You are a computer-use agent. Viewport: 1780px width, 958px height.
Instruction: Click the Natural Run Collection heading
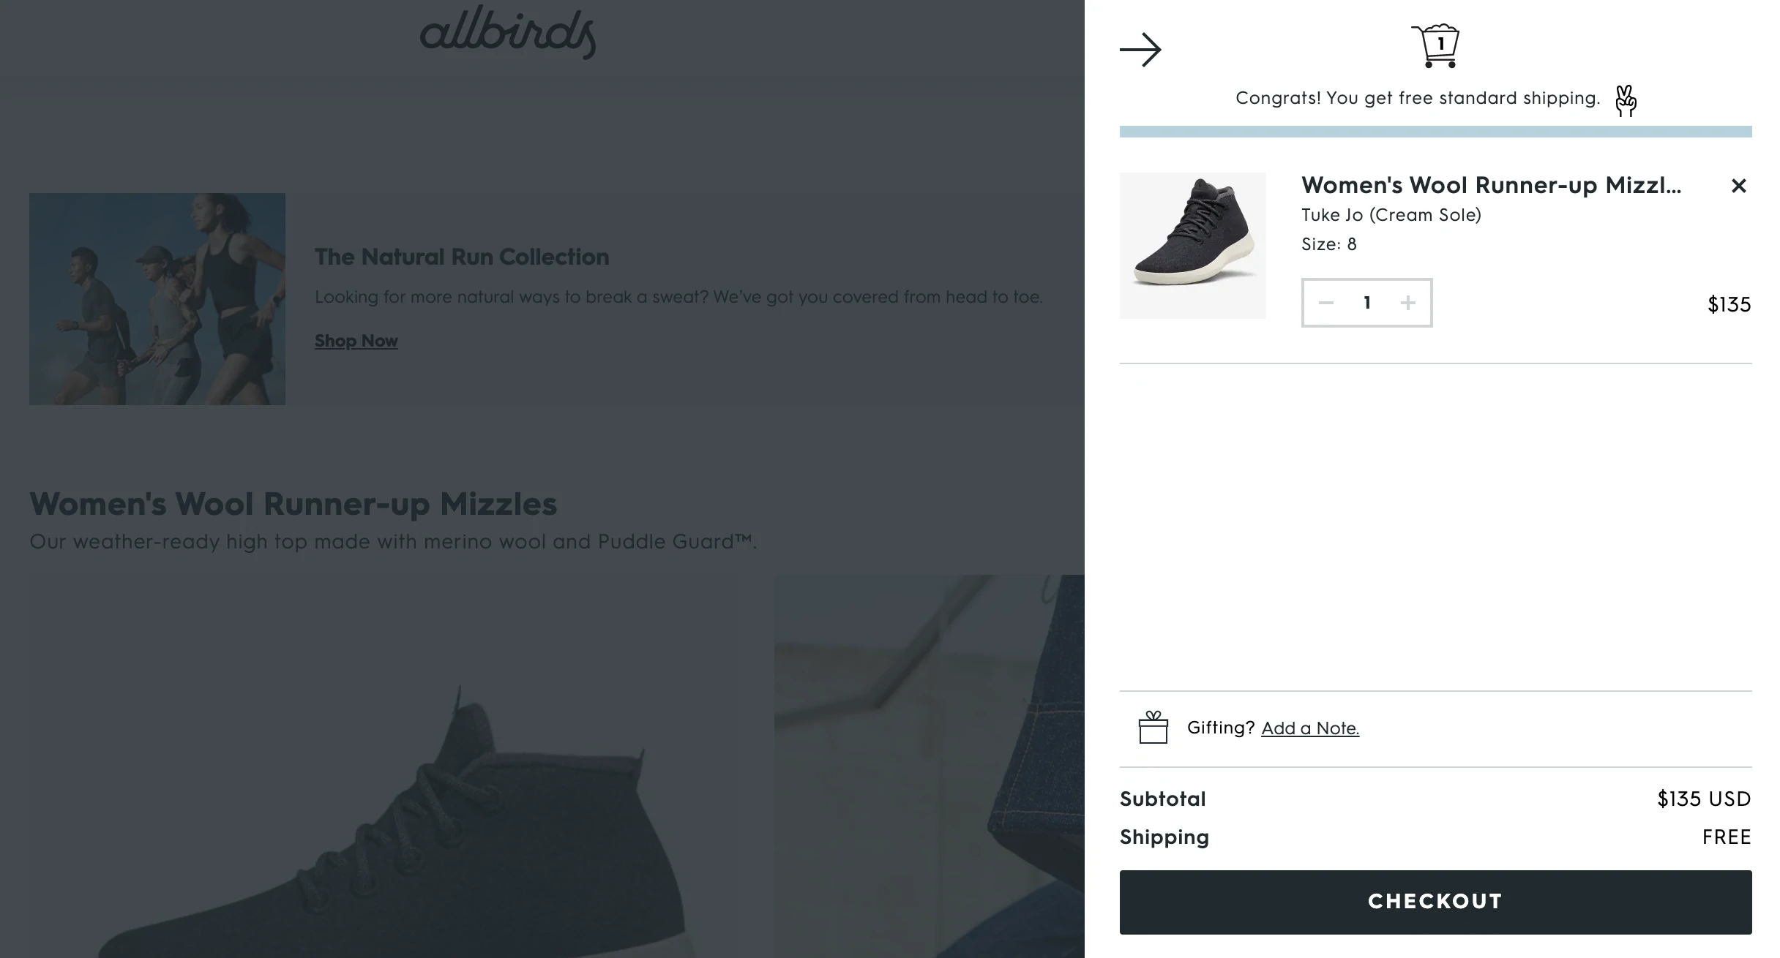462,257
